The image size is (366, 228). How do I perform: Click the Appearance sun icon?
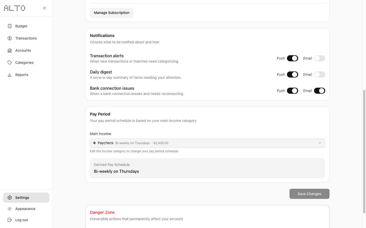[x=10, y=209]
